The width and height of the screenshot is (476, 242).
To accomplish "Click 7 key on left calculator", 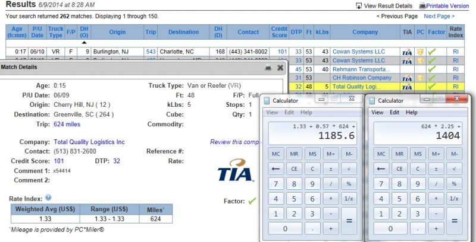I will click(x=276, y=184).
